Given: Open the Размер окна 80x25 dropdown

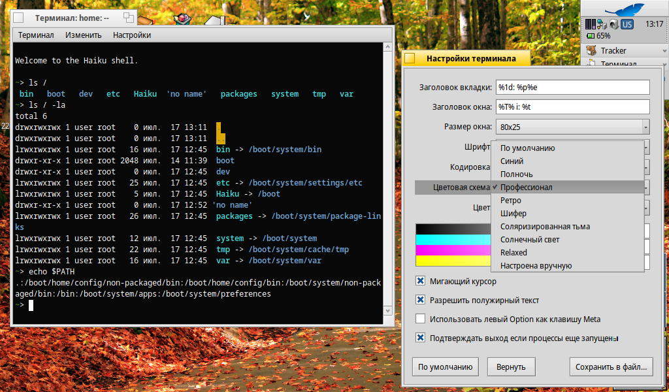Looking at the screenshot, I should coord(573,127).
